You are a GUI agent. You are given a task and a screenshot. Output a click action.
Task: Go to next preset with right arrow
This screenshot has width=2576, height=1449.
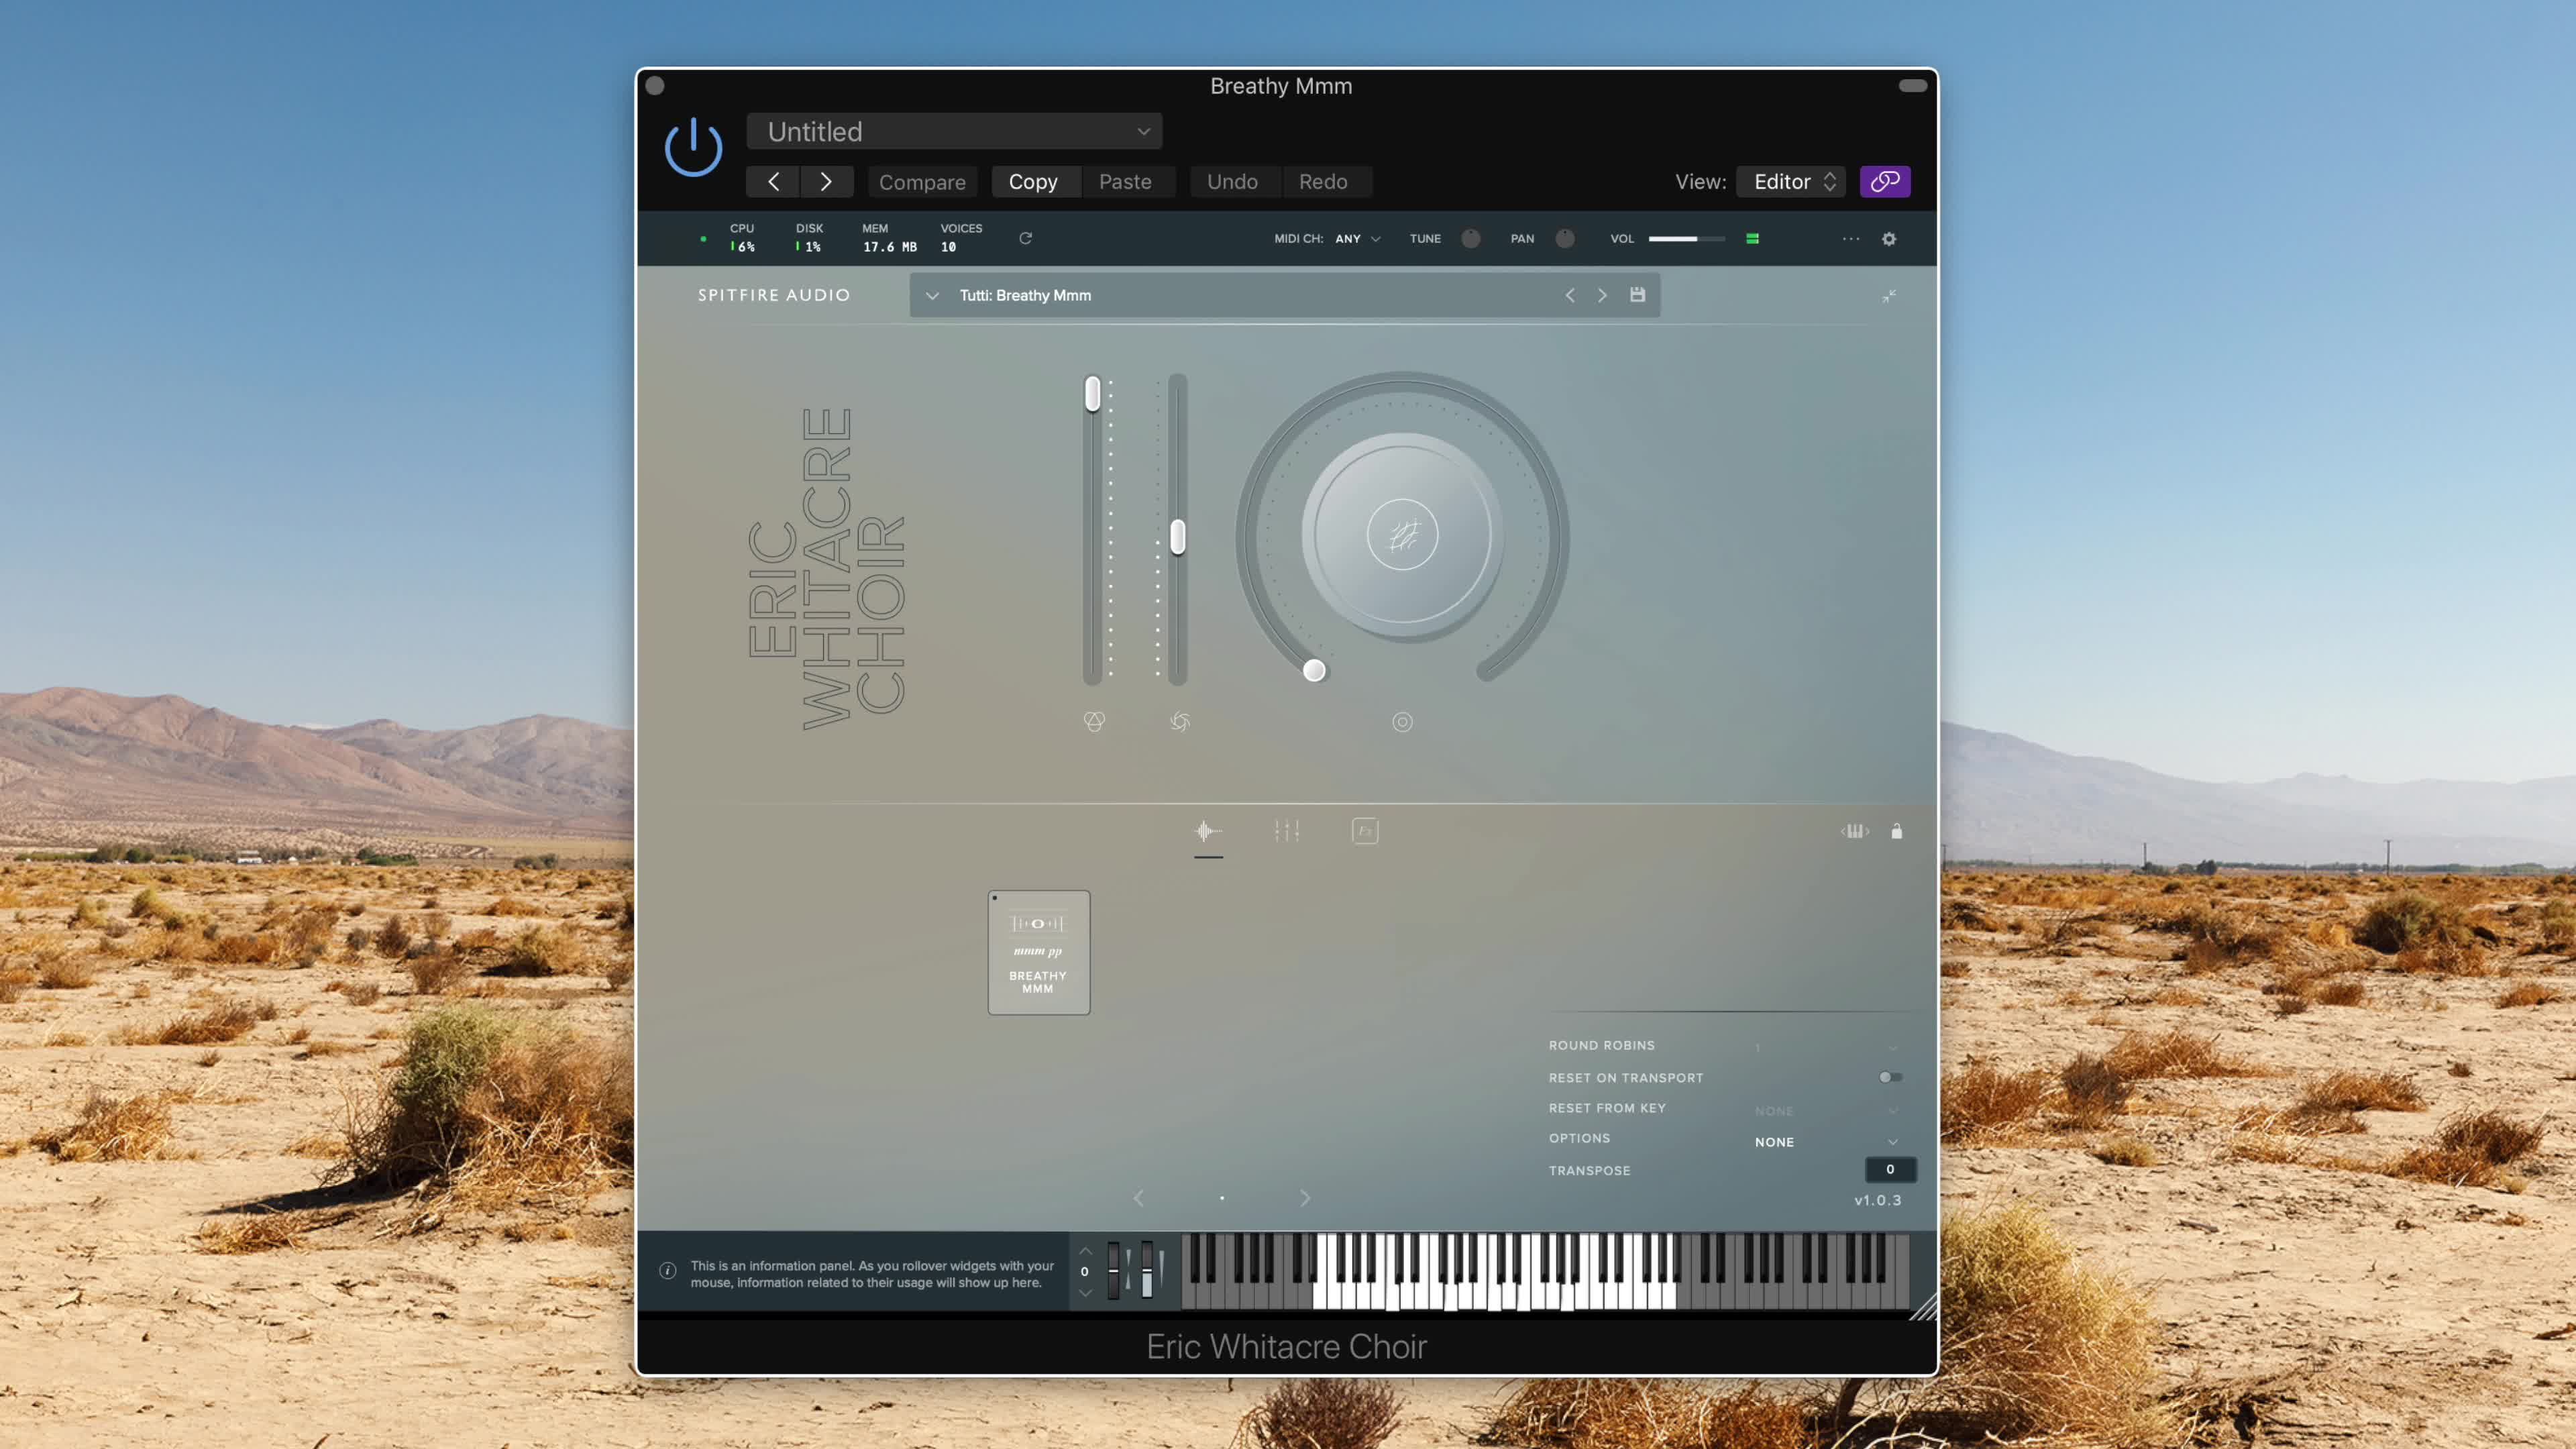point(826,182)
